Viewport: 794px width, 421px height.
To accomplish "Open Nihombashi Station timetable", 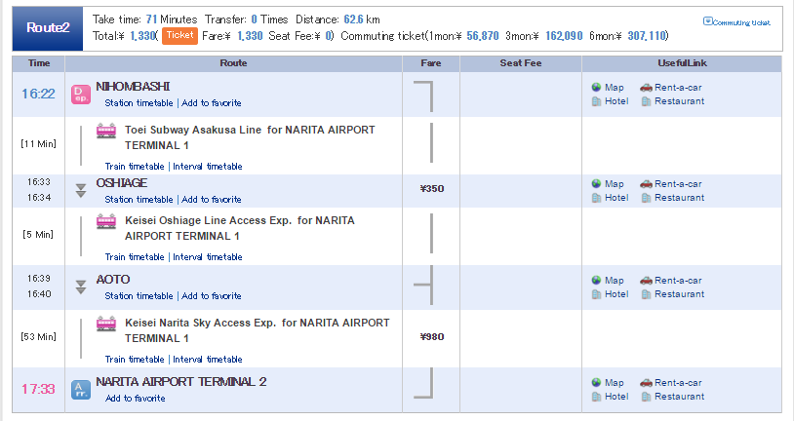I will click(x=139, y=103).
